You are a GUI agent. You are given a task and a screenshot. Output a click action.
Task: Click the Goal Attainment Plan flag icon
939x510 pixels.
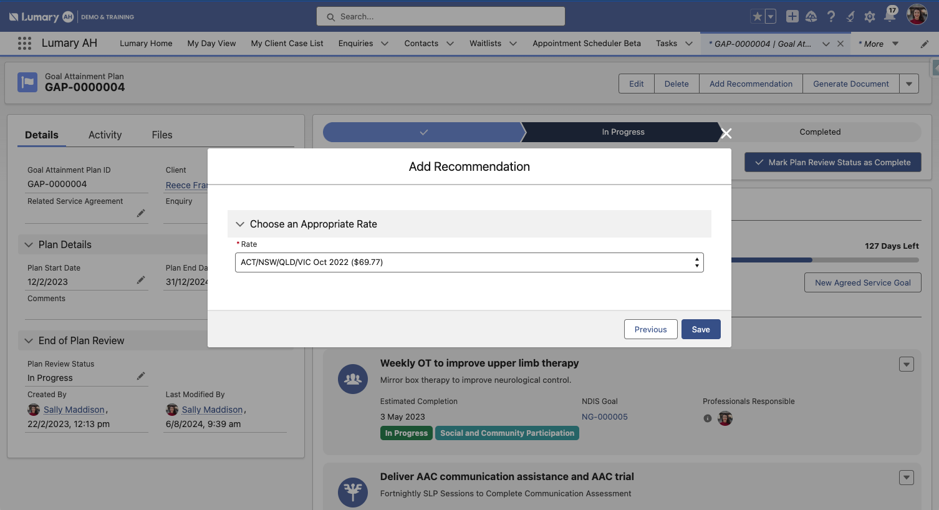click(x=27, y=82)
